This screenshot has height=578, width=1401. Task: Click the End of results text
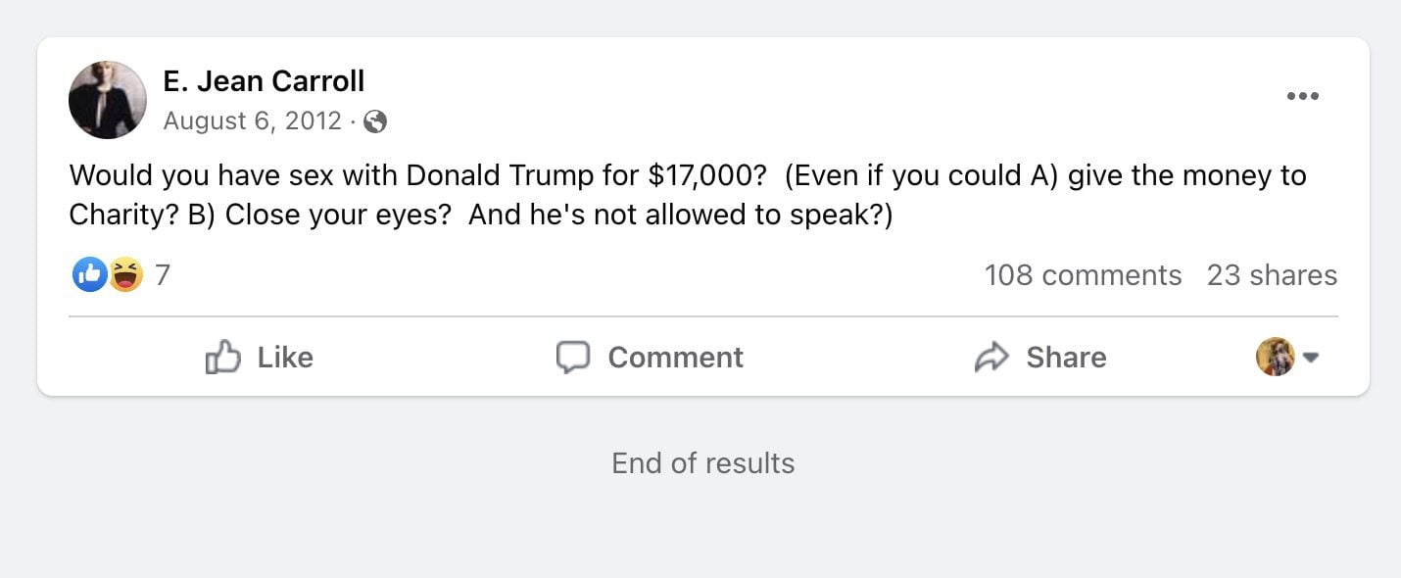click(x=702, y=462)
